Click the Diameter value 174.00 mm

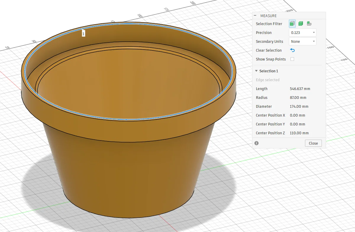(x=299, y=106)
